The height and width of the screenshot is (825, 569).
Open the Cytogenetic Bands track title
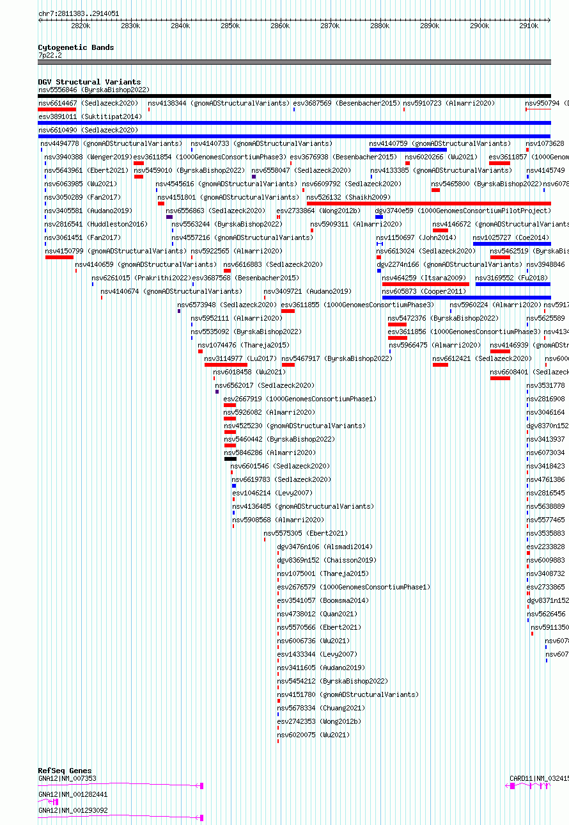pyautogui.click(x=76, y=47)
